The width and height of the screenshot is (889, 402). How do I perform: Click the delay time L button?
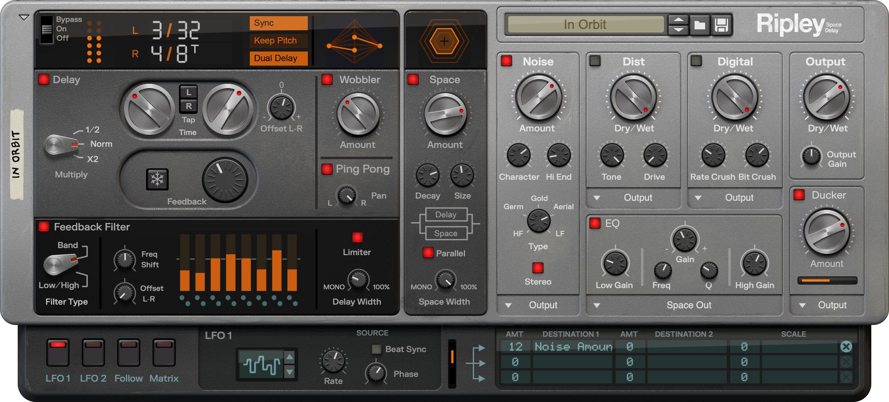click(188, 92)
